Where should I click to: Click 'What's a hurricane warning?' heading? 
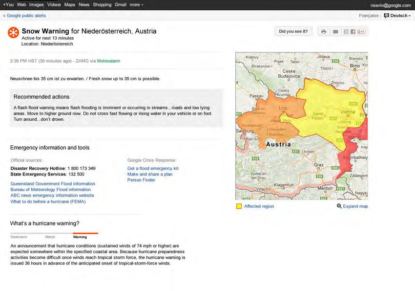44,224
